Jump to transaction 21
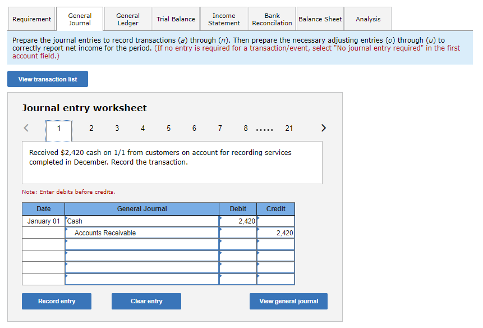The image size is (483, 328). coord(289,128)
